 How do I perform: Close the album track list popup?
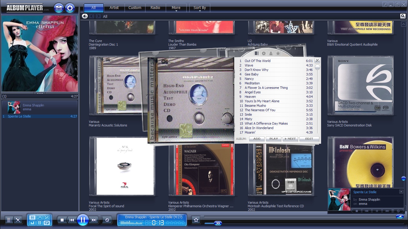pos(317,60)
